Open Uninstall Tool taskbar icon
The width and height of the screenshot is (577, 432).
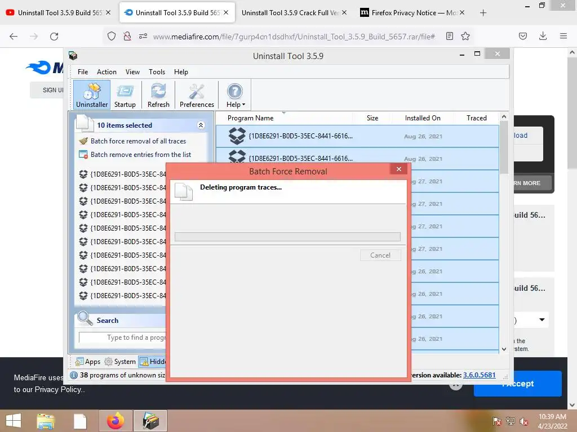[x=150, y=421]
